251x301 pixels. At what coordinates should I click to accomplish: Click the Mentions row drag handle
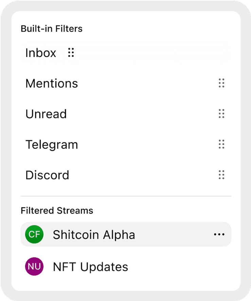point(221,83)
